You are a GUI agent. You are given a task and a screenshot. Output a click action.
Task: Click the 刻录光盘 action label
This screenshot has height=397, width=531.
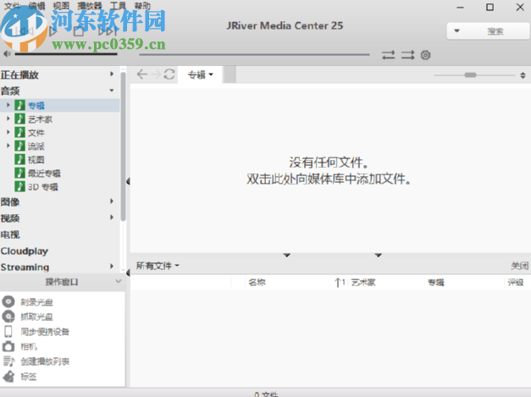point(36,302)
